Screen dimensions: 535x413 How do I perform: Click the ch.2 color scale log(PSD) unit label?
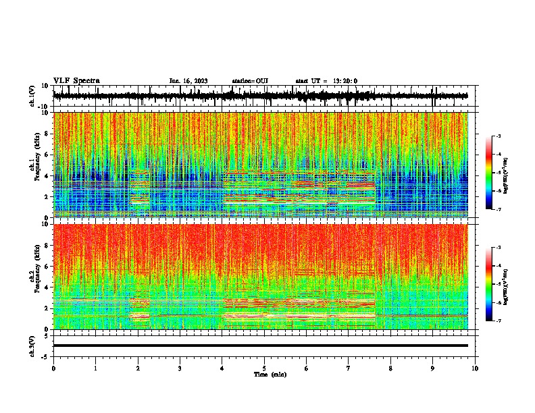point(505,287)
